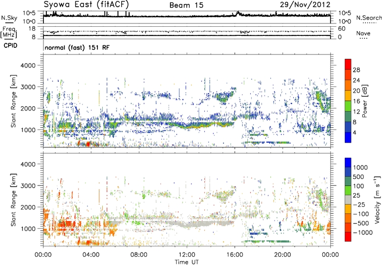Click the gray ground scatter band near 12:00 in the velocity panel

(192, 224)
